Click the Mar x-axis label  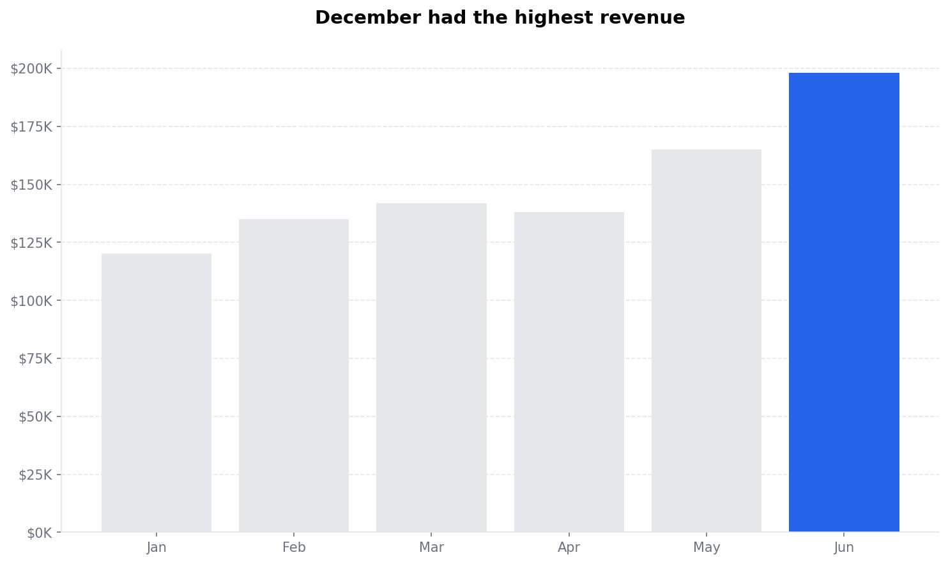pyautogui.click(x=431, y=547)
